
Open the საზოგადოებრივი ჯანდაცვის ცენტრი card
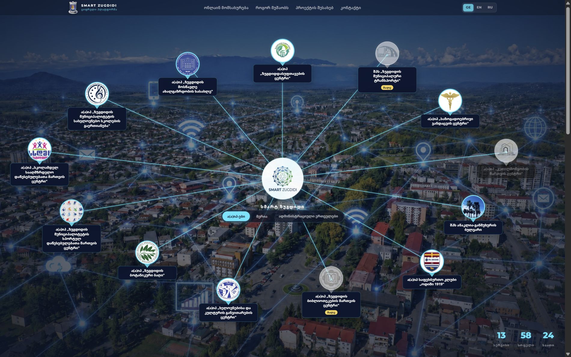click(450, 121)
